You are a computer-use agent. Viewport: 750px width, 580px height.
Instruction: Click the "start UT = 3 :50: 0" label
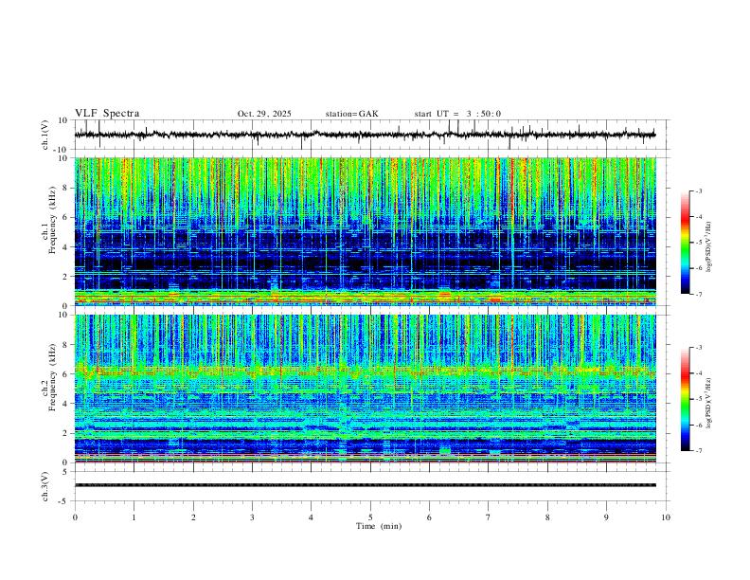click(457, 114)
